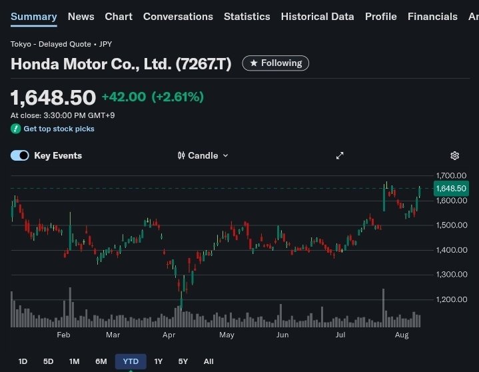Select the 1M time range
The width and height of the screenshot is (479, 372).
pyautogui.click(x=74, y=361)
